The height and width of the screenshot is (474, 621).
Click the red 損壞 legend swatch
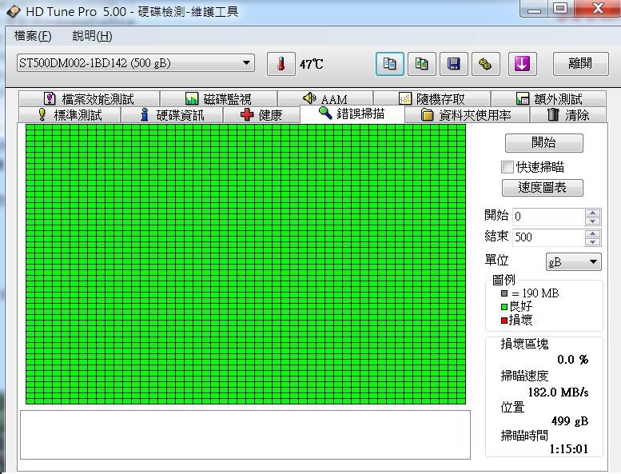pos(504,321)
